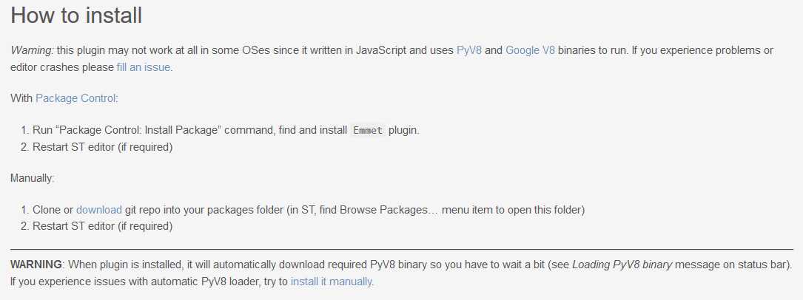Click the "How to install" heading
The height and width of the screenshot is (300, 803).
coord(76,15)
